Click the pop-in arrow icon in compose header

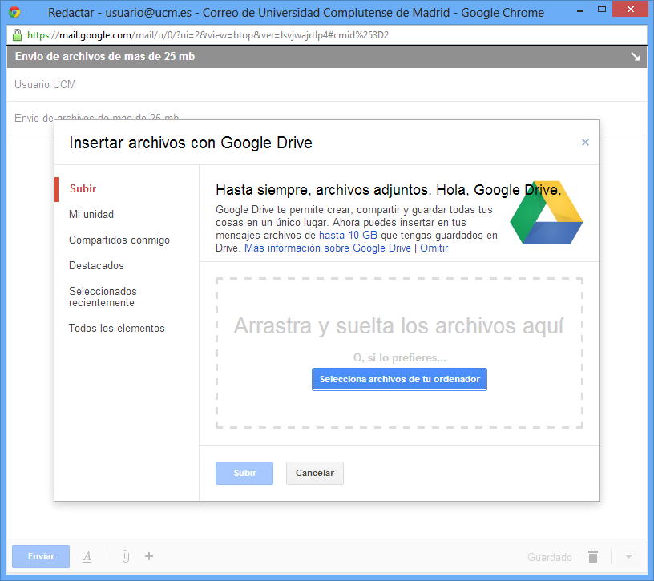coord(636,57)
